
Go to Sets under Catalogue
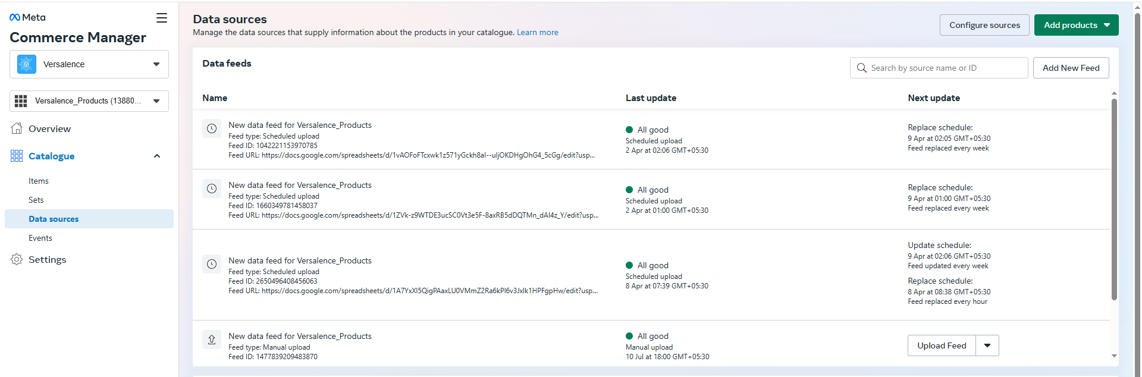point(36,200)
